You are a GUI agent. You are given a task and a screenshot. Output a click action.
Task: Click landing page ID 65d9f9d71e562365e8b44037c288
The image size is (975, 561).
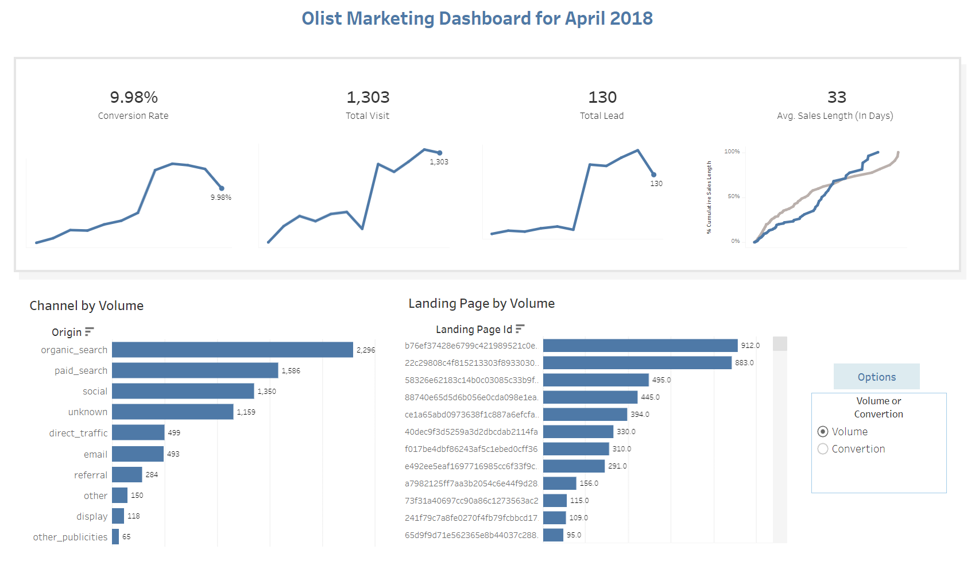pyautogui.click(x=471, y=535)
